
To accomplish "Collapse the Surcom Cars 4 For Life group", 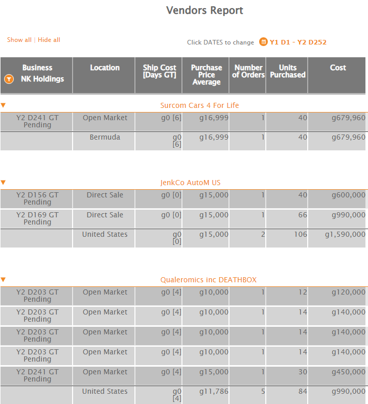I will (x=3, y=105).
